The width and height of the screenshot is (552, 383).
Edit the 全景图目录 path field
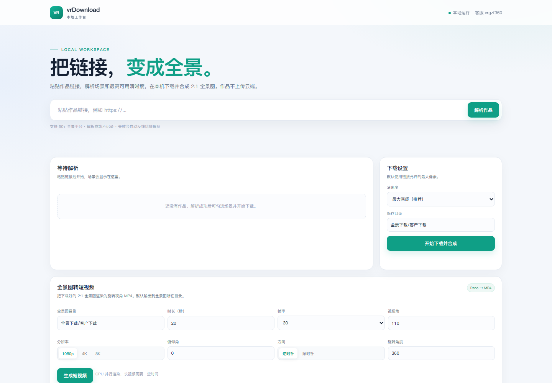[111, 323]
